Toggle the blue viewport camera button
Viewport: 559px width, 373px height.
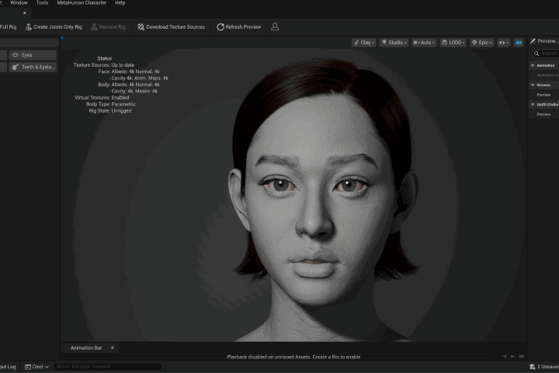pos(519,43)
